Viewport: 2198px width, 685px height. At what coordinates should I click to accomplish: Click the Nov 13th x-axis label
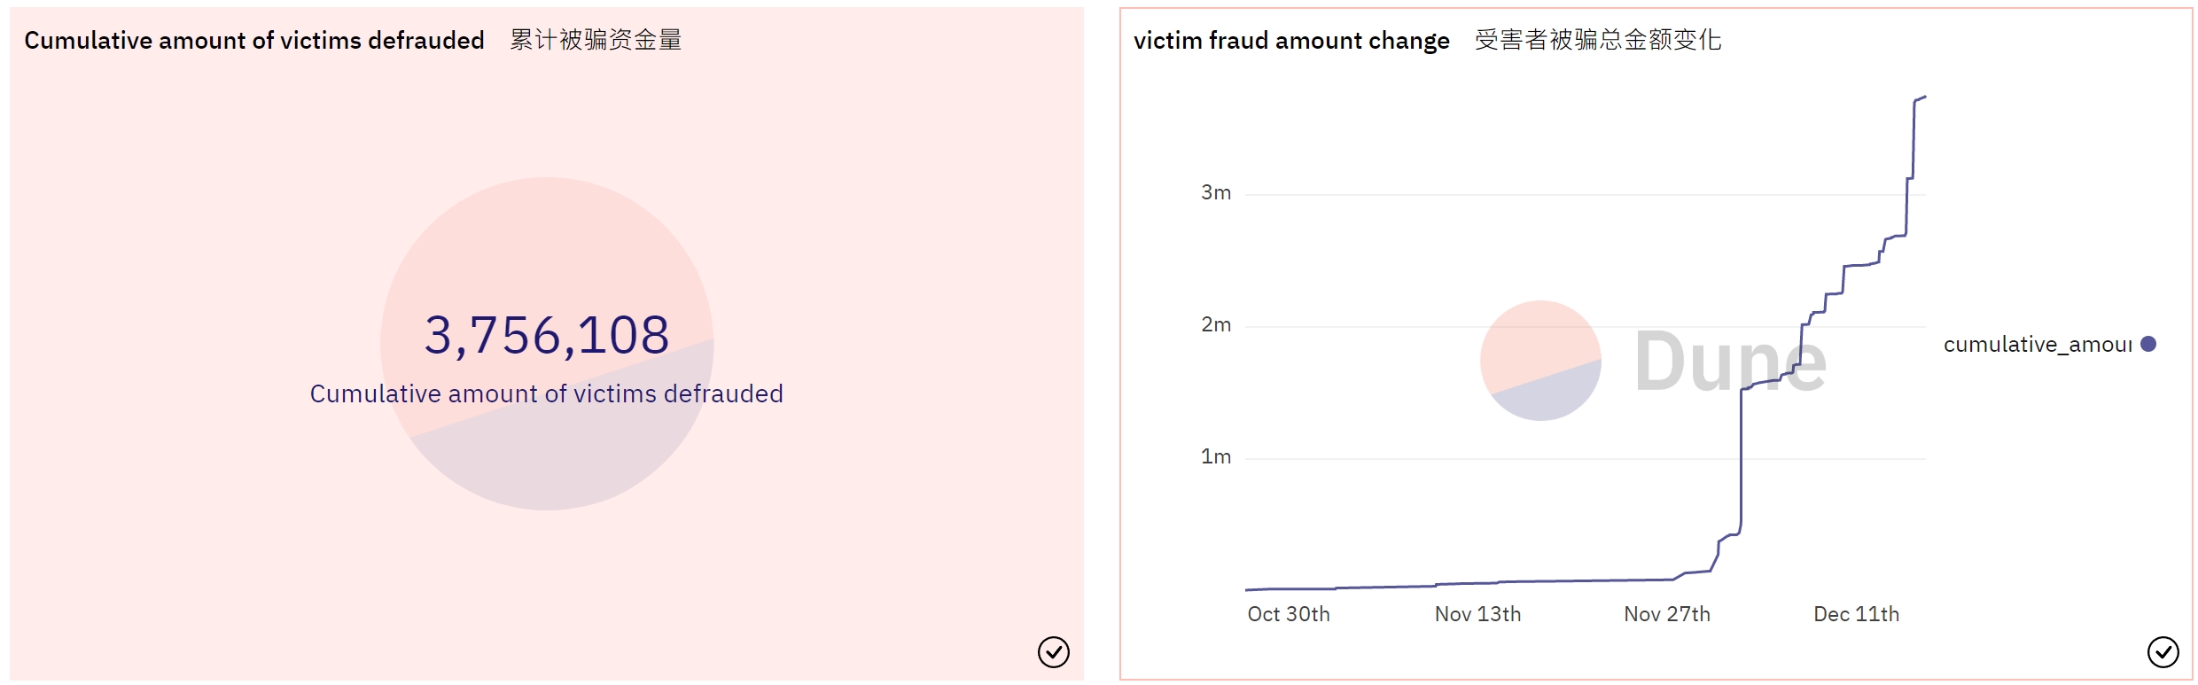coord(1477,614)
